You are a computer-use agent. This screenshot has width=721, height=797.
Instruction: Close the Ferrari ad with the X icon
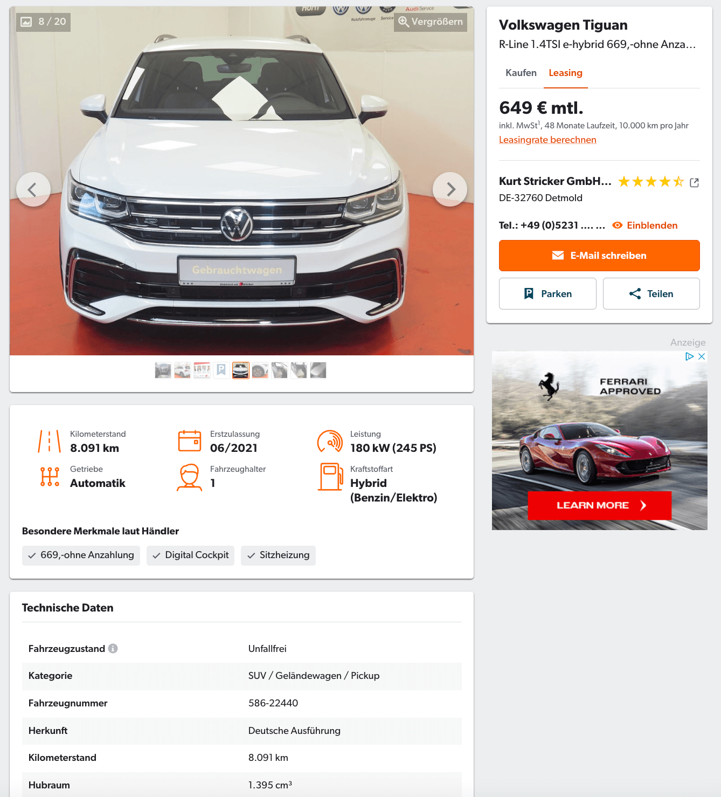point(702,356)
